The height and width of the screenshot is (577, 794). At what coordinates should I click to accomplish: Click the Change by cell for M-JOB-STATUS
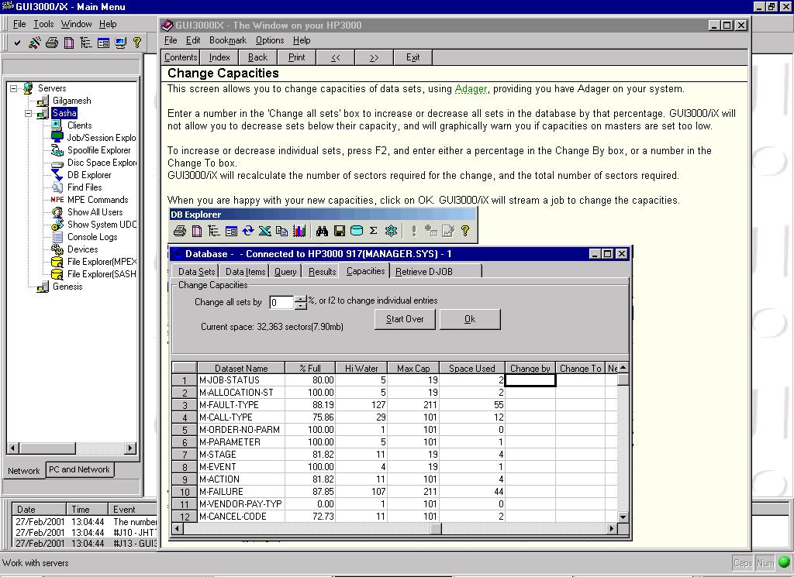click(x=530, y=380)
